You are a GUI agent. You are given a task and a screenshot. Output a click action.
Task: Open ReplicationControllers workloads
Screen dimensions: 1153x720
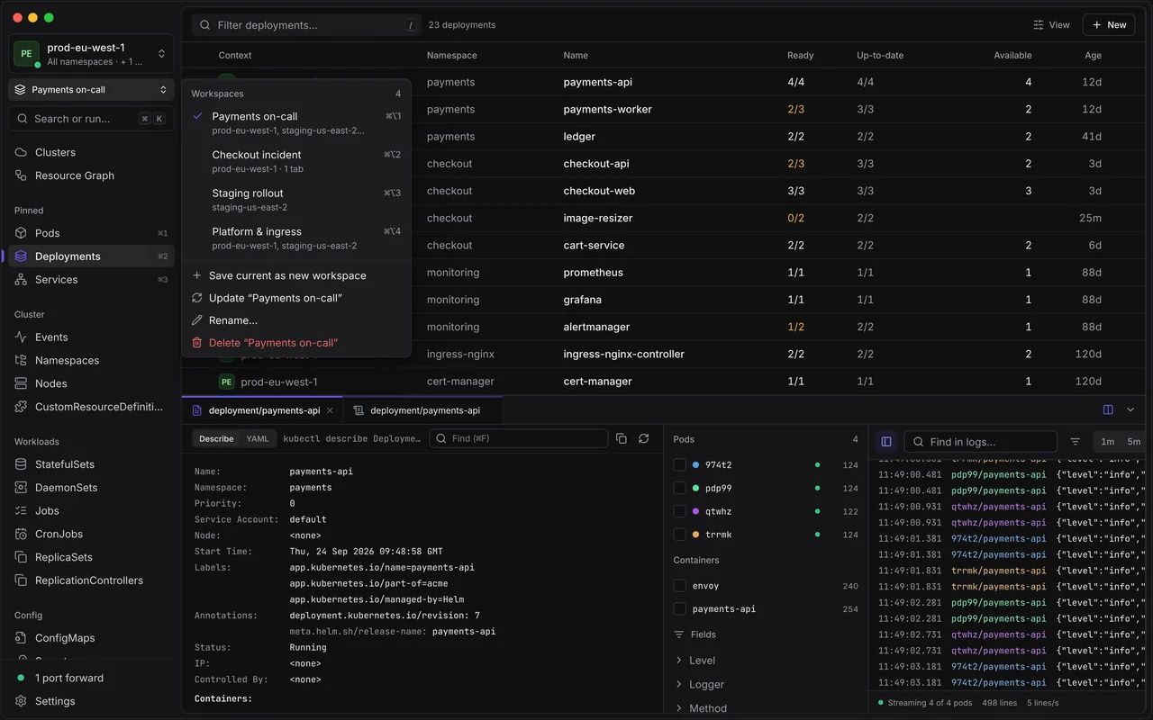(91, 580)
